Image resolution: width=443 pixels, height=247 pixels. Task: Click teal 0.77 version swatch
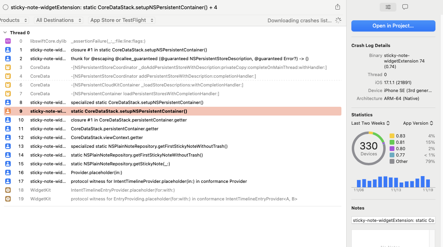tap(392, 155)
